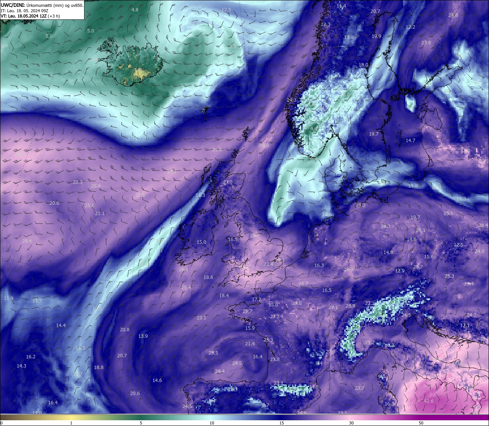Image resolution: width=489 pixels, height=426 pixels.
Task: Click the map value '12.2'
Action: pos(410,27)
